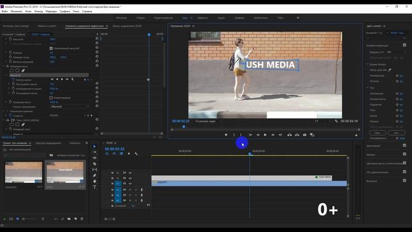Select the Ripple Edit tool
The image size is (412, 232).
click(x=95, y=158)
